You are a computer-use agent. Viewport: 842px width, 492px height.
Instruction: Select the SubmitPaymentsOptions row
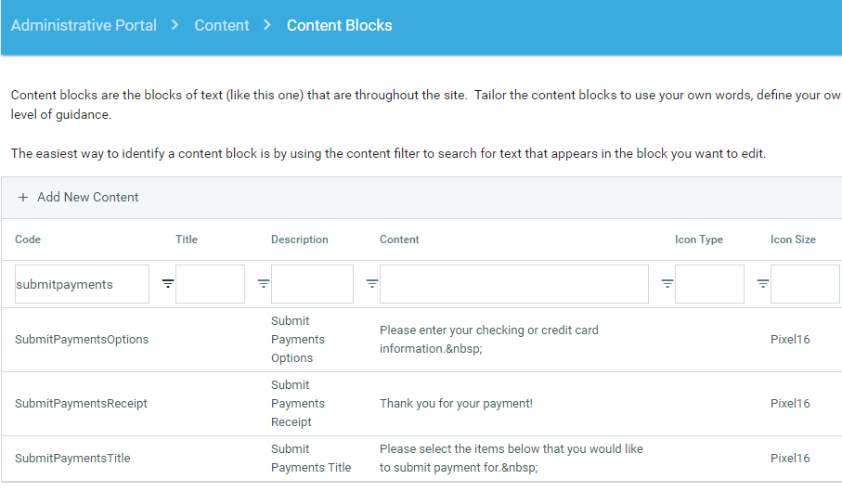(82, 340)
